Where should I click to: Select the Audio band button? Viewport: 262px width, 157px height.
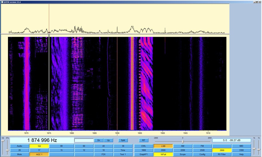(19, 146)
